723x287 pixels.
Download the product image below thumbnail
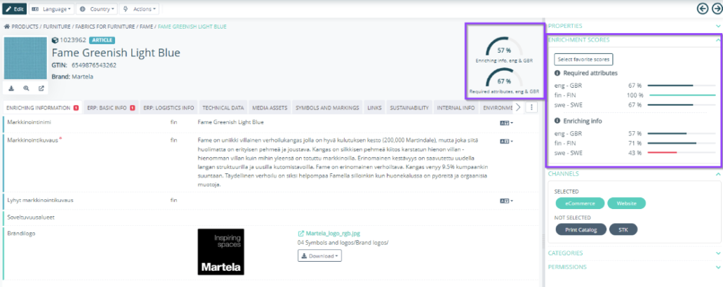coord(11,88)
